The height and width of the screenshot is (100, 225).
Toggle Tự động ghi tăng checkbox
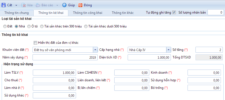click(174, 12)
